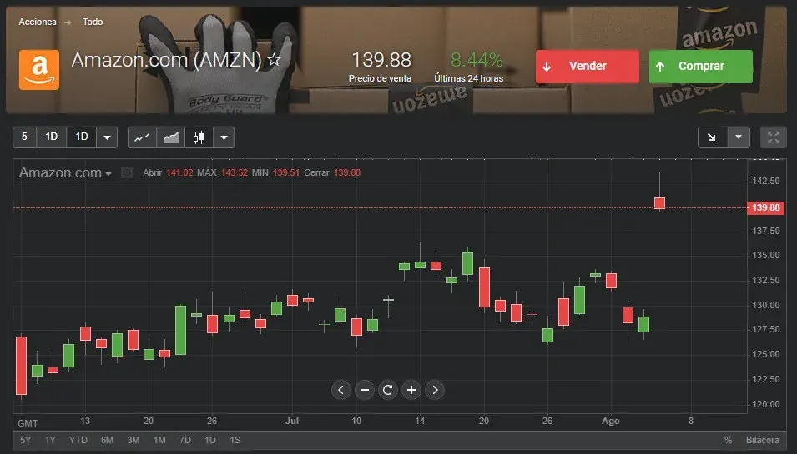
Task: Click the Jul date axis label
Action: point(292,421)
